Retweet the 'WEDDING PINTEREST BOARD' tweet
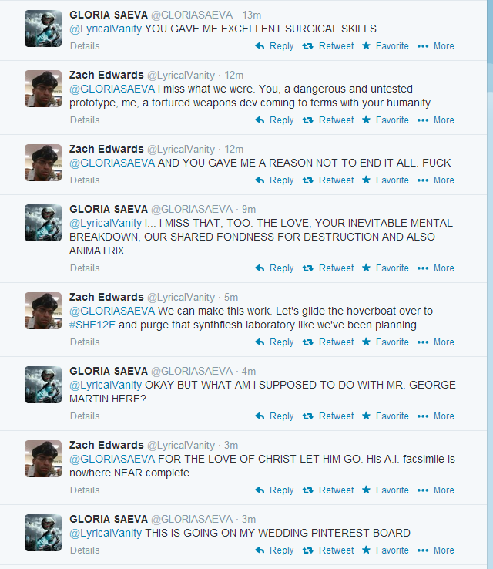 (328, 550)
